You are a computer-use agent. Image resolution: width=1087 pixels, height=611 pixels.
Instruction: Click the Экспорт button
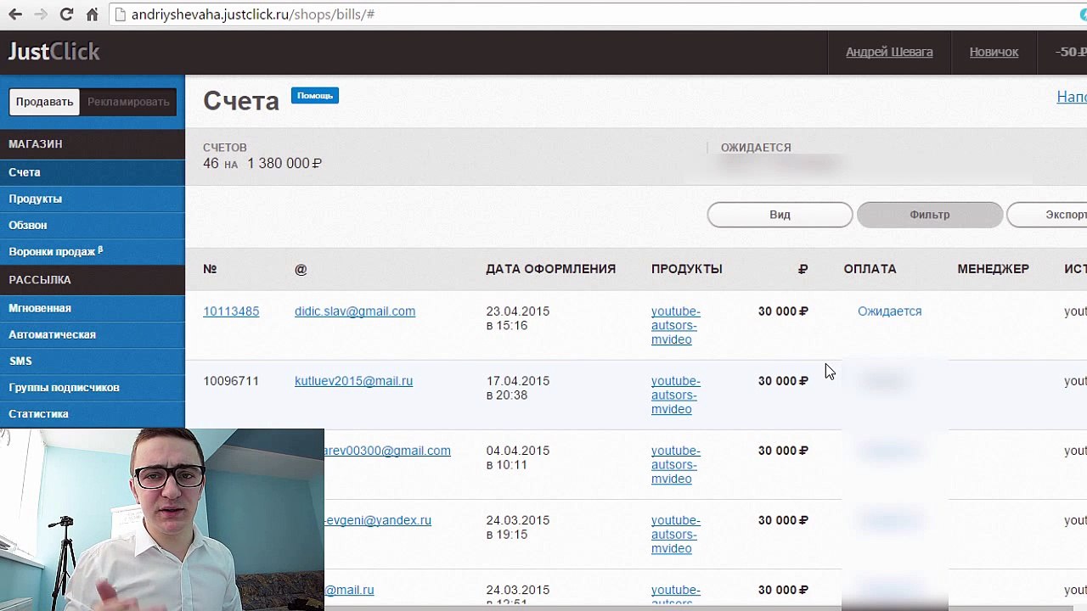(1047, 215)
